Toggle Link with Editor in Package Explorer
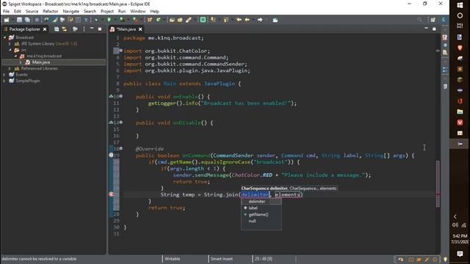The width and height of the screenshot is (470, 264). click(65, 29)
